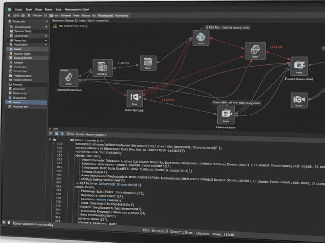This screenshot has height=243, width=325.
Task: Select the machine node at the canvas bottom
Action: (226, 115)
